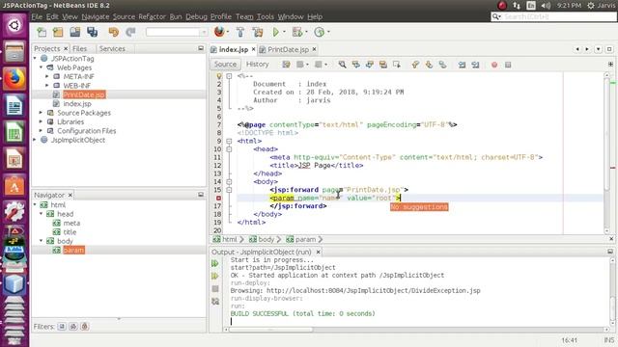Viewport: 618px width, 347px height.
Task: Expand the JspImplicitObject project
Action: pyautogui.click(x=35, y=140)
